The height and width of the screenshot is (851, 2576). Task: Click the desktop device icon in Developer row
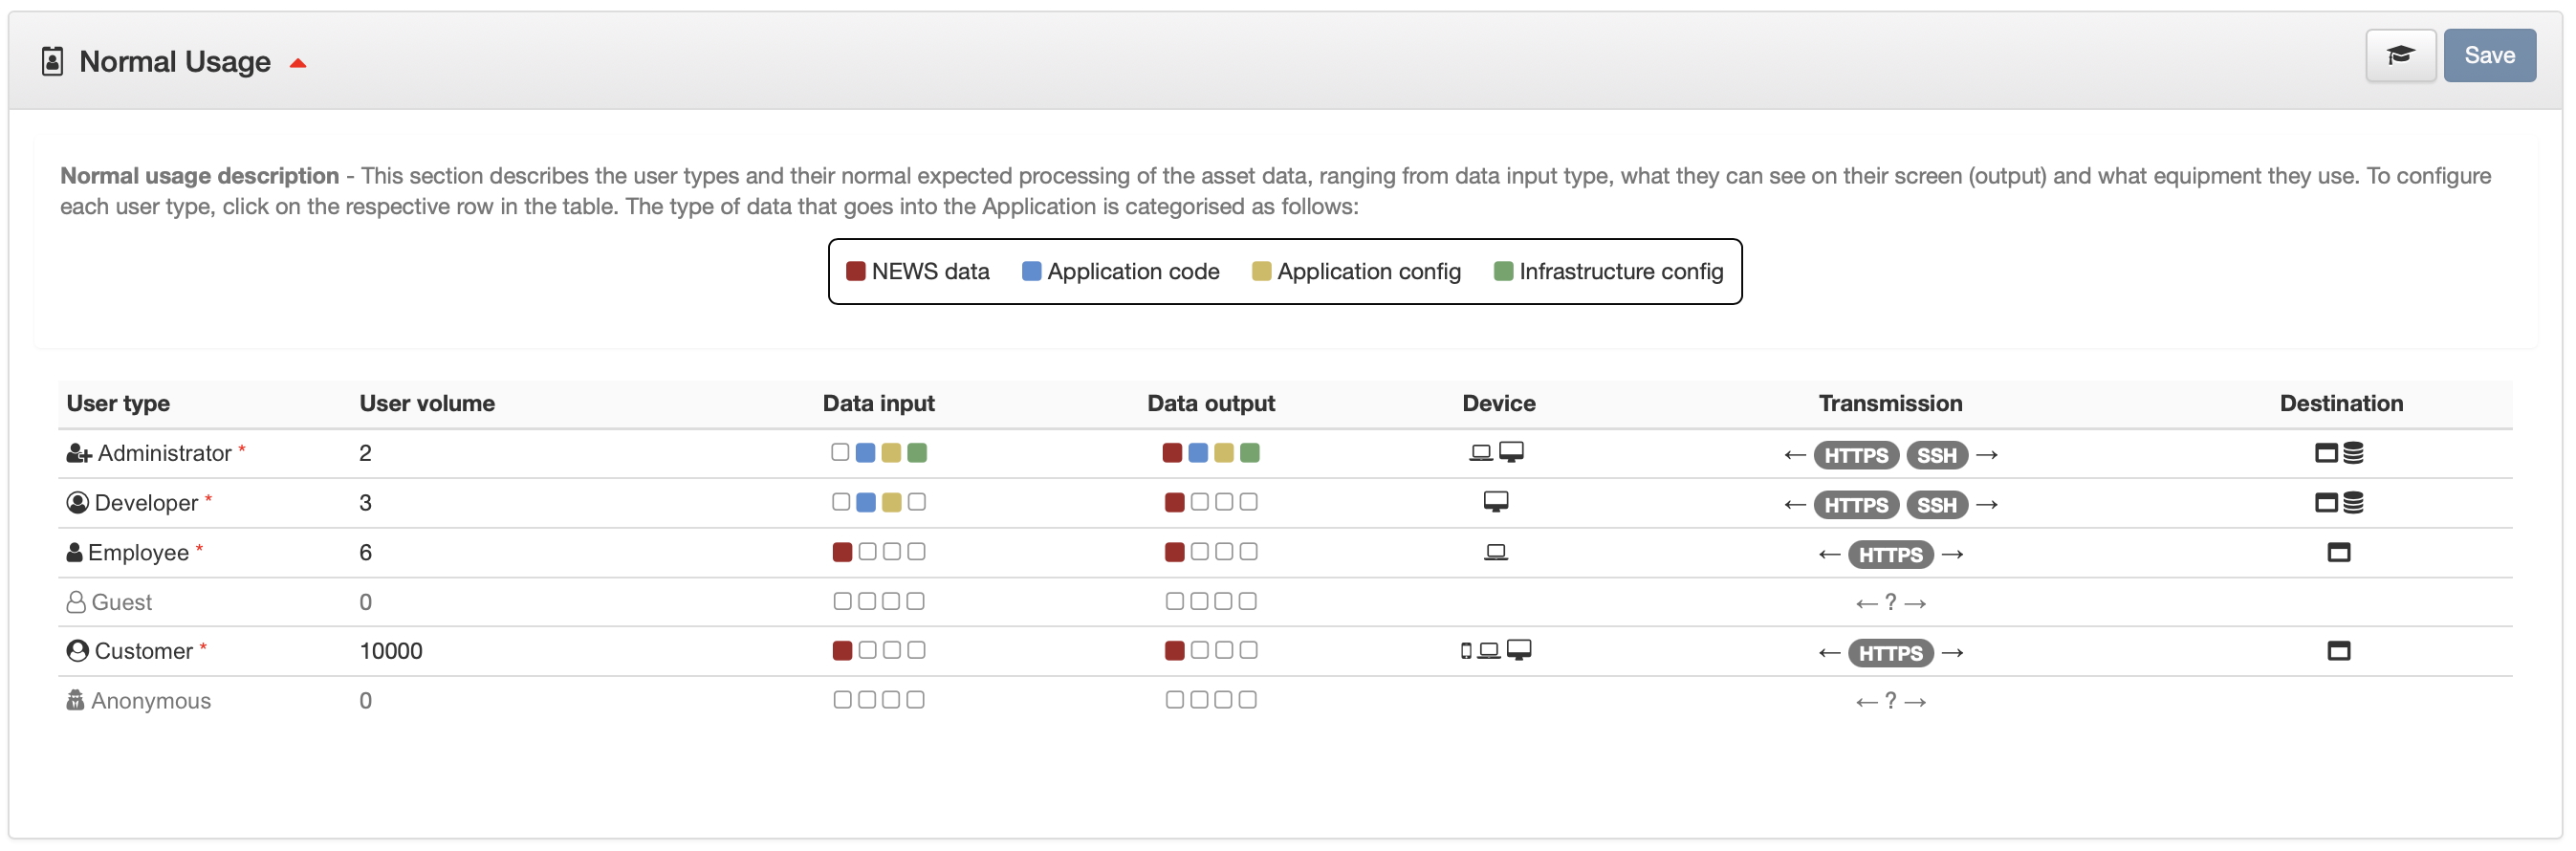coord(1495,502)
